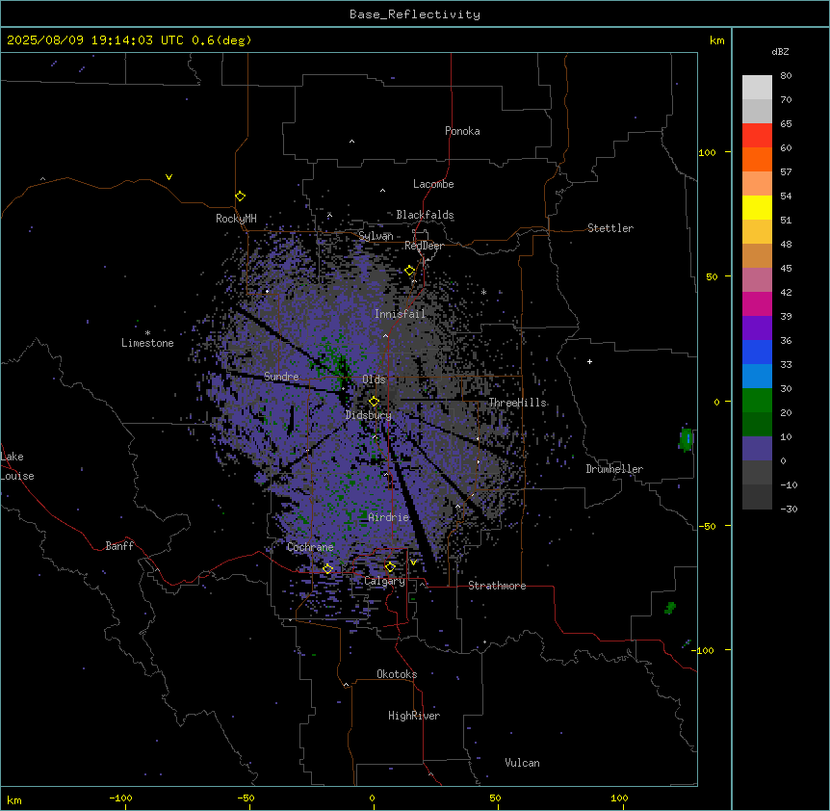Click the Stettler city label
830x811 pixels.
pyautogui.click(x=610, y=228)
